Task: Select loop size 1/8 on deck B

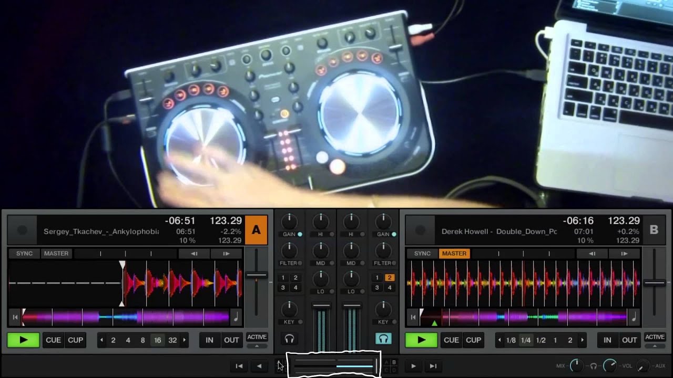Action: (x=511, y=340)
